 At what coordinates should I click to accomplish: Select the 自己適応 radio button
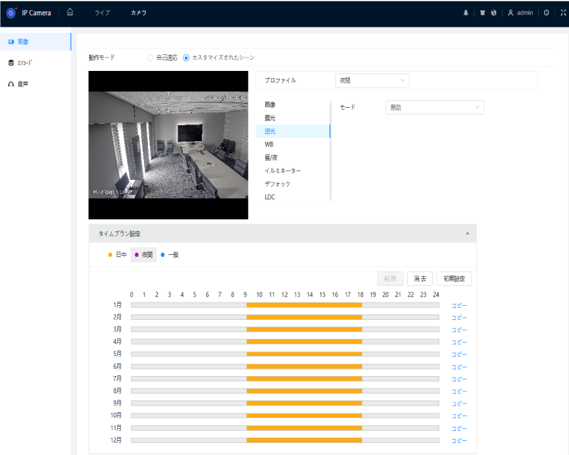[x=151, y=58]
